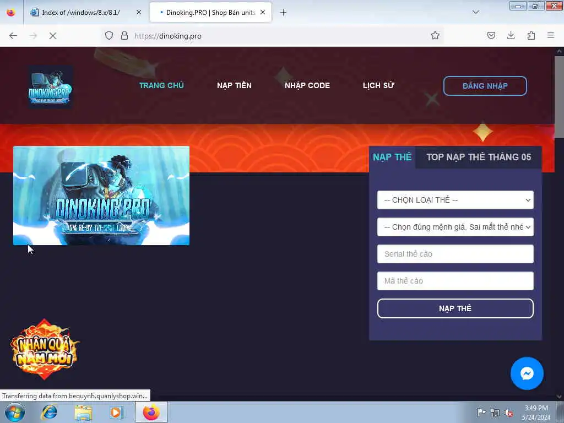
Task: Click the browser back arrow
Action: click(x=13, y=36)
